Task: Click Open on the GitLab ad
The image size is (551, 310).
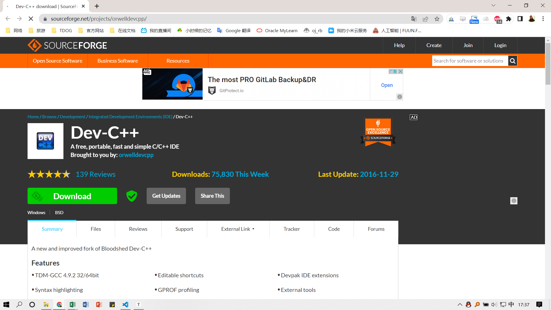Action: 387,85
